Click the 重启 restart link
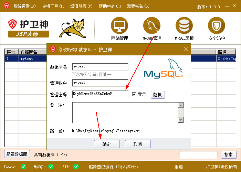 (178, 167)
